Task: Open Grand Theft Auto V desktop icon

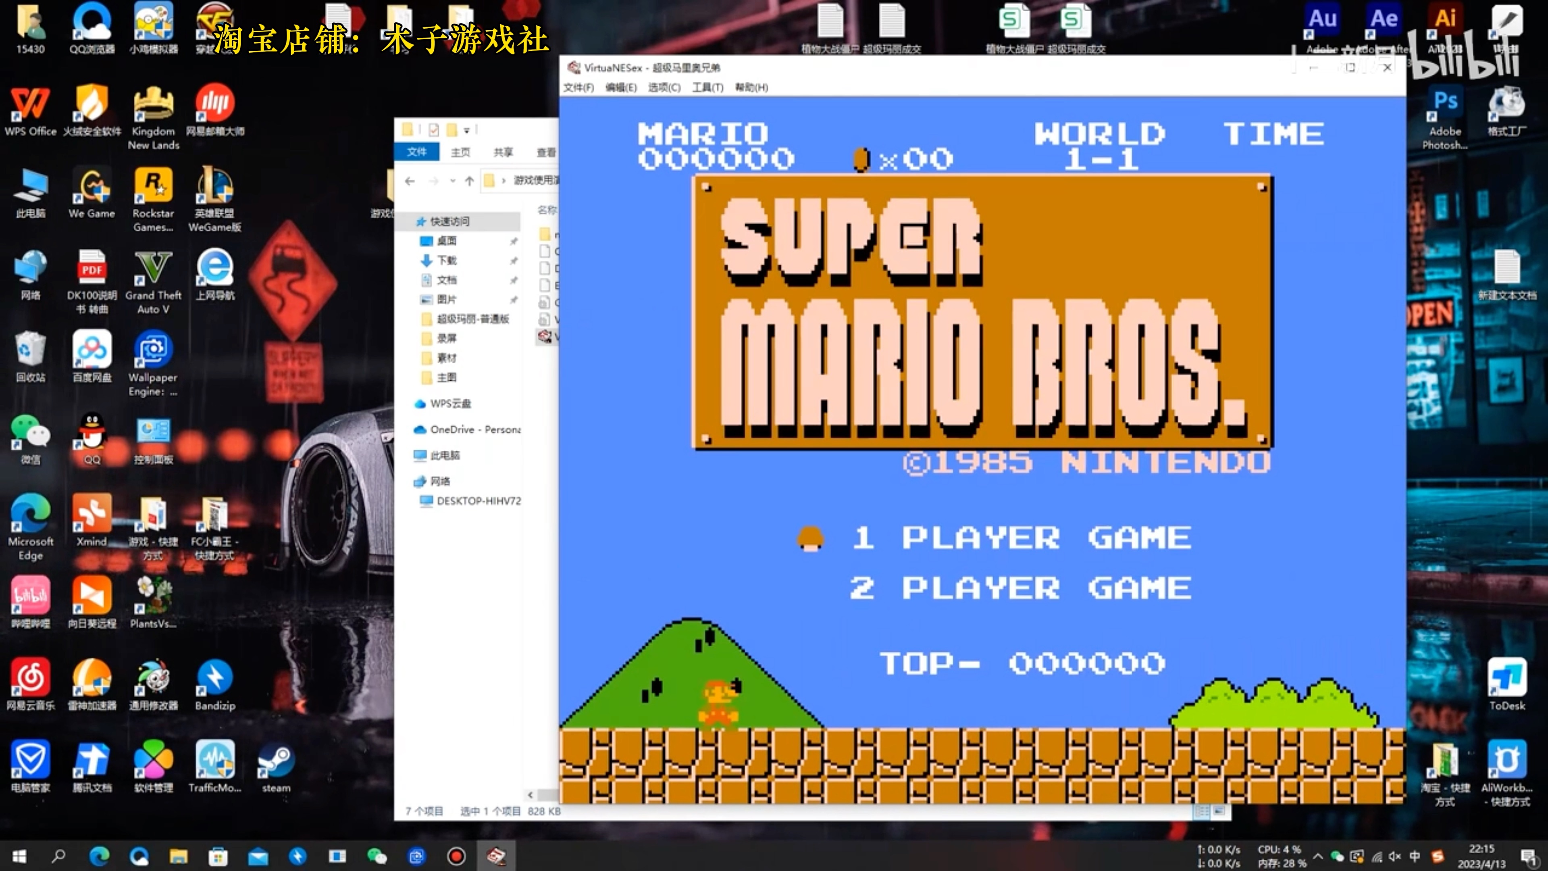Action: coord(153,281)
